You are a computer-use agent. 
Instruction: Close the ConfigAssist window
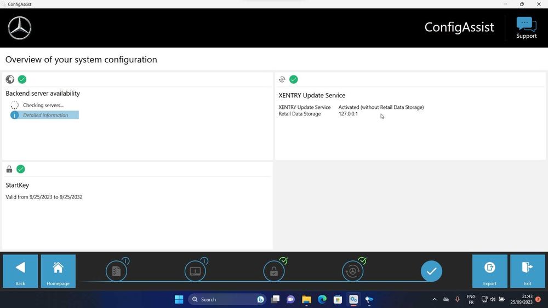539,4
